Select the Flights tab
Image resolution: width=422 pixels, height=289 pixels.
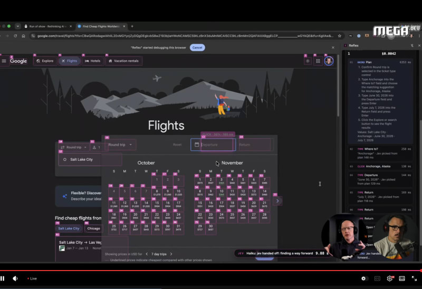point(70,61)
